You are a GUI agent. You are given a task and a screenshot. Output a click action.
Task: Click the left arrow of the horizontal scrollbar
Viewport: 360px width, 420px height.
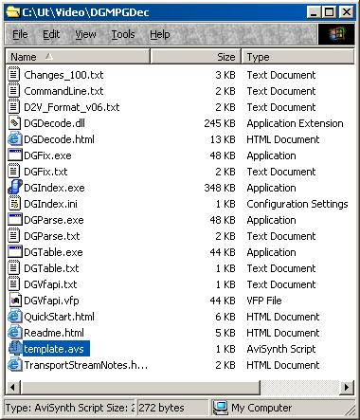tap(13, 387)
